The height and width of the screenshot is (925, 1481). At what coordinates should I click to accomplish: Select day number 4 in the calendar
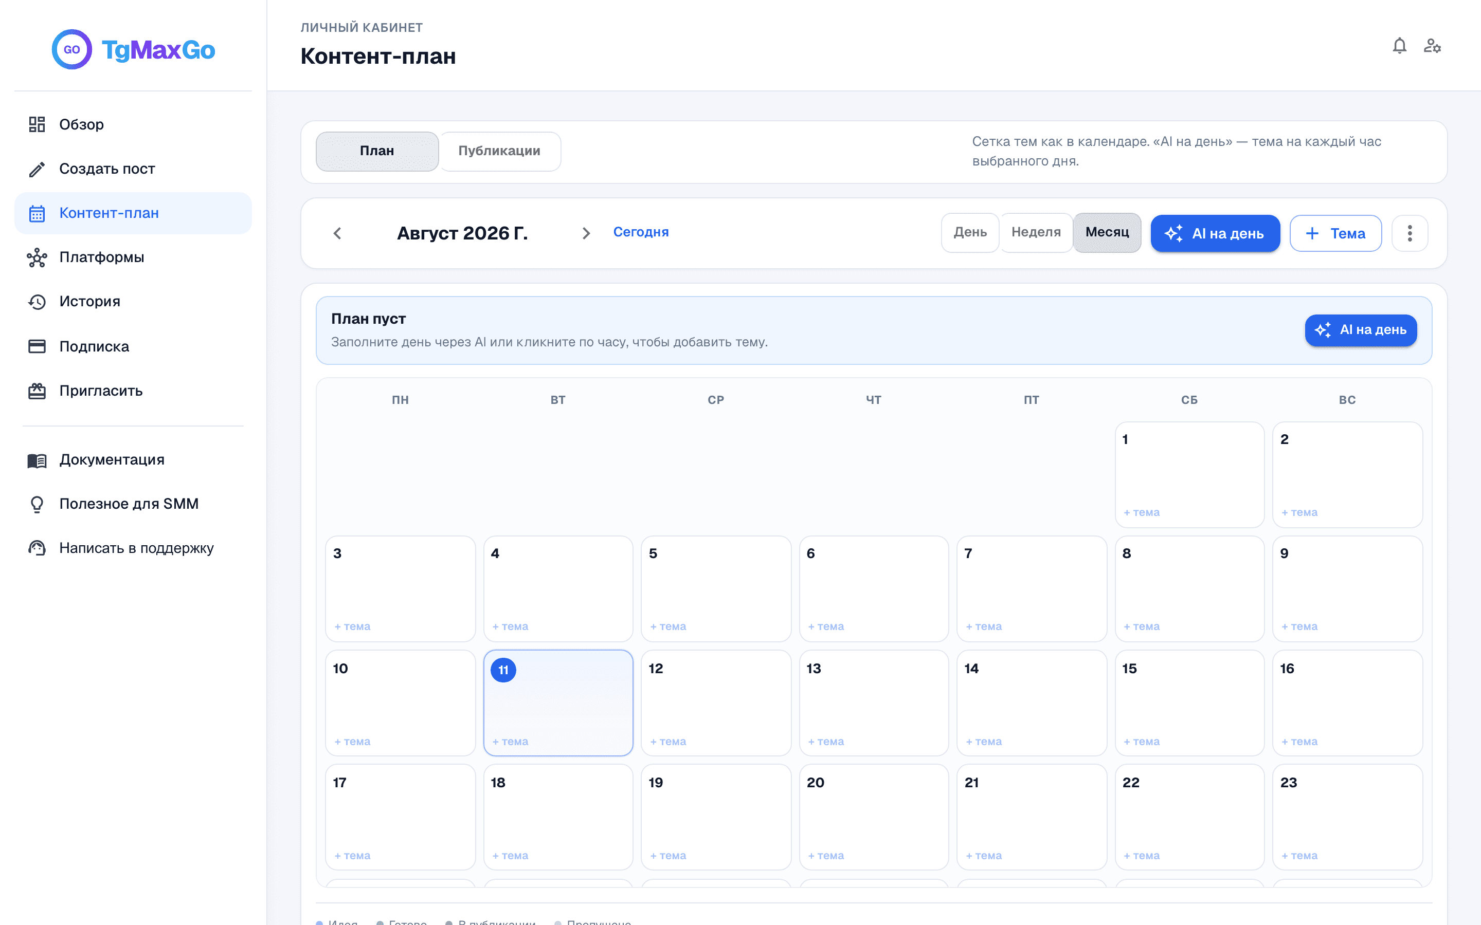[495, 553]
